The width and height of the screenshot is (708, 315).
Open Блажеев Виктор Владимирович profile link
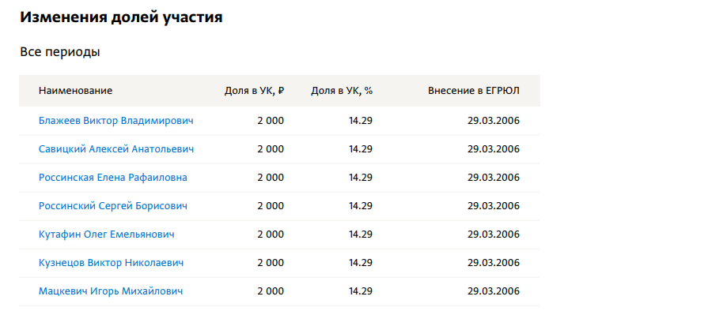(x=116, y=121)
